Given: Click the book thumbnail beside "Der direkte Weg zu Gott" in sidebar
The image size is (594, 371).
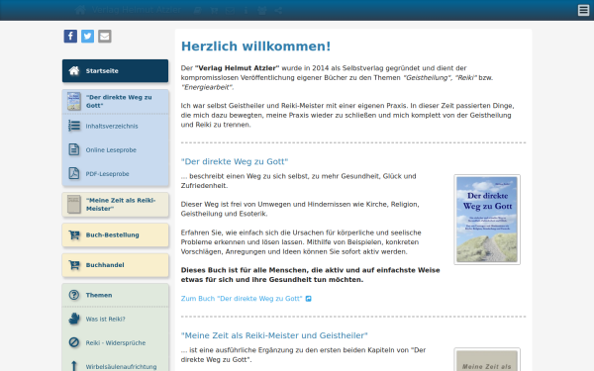Looking at the screenshot, I should (74, 102).
